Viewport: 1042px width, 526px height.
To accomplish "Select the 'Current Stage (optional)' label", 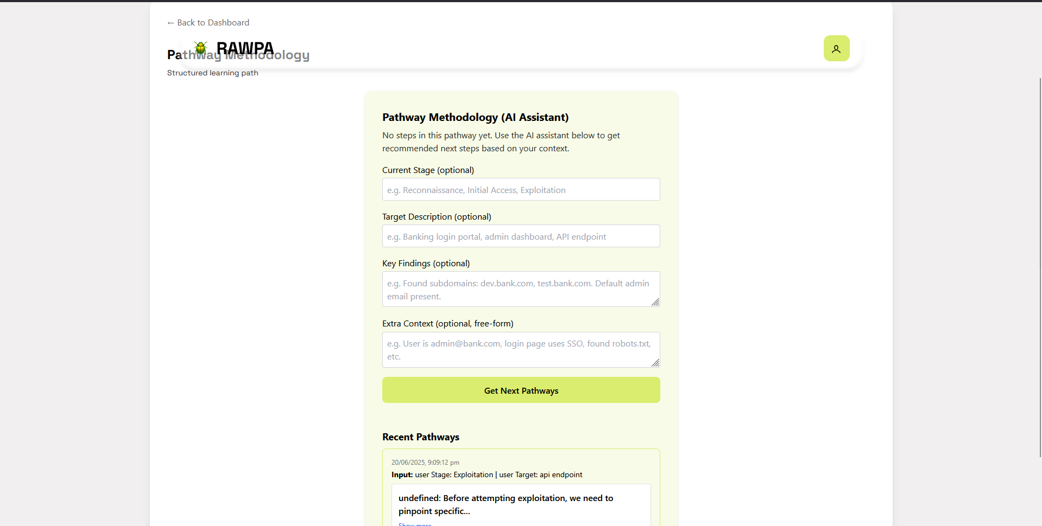I will (x=428, y=170).
